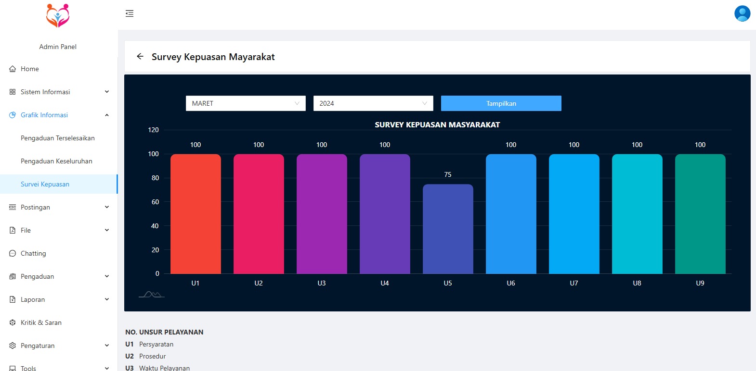Click the purple U3 bar
756x371 pixels.
[322, 214]
